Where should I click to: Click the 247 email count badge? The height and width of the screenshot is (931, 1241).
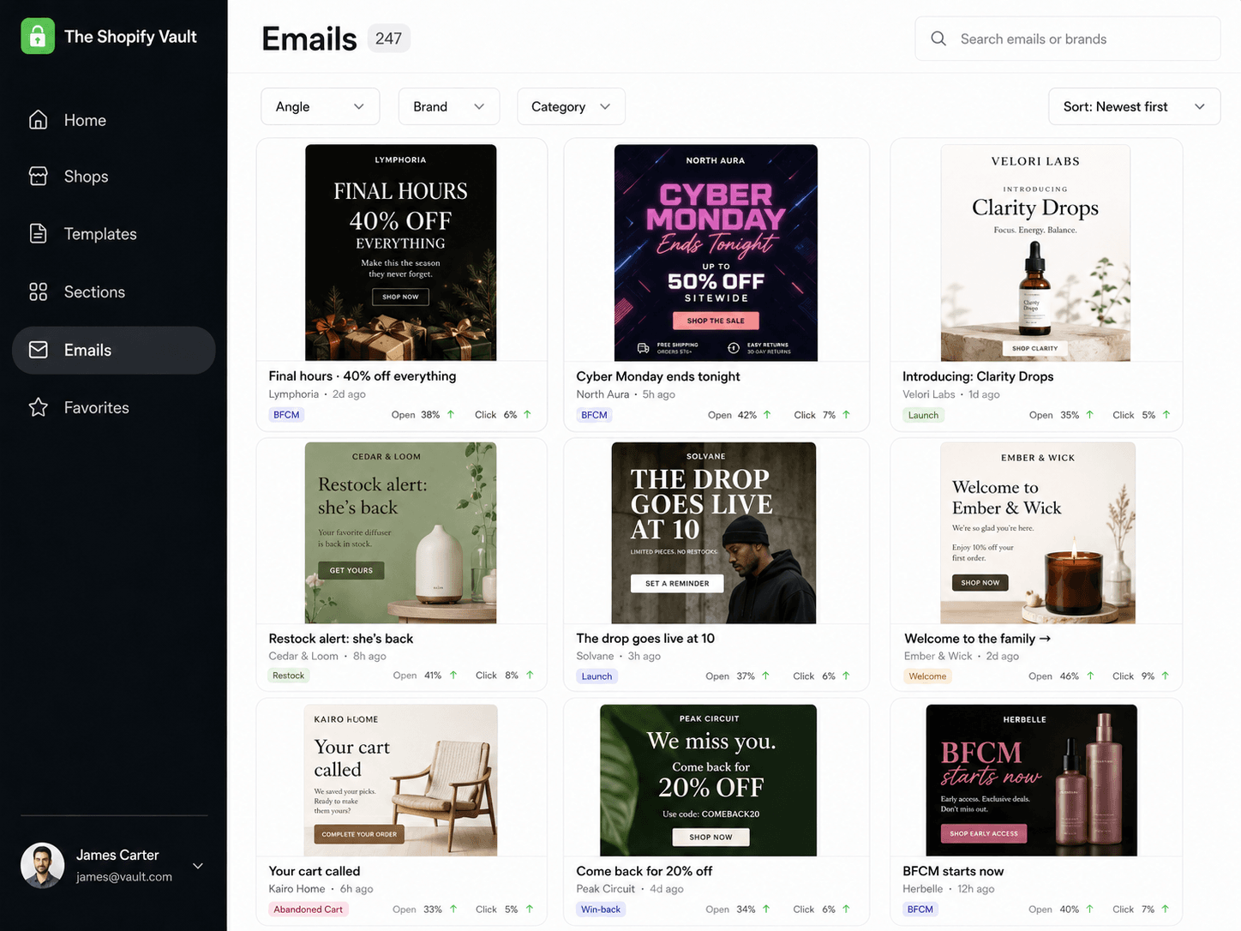[388, 39]
